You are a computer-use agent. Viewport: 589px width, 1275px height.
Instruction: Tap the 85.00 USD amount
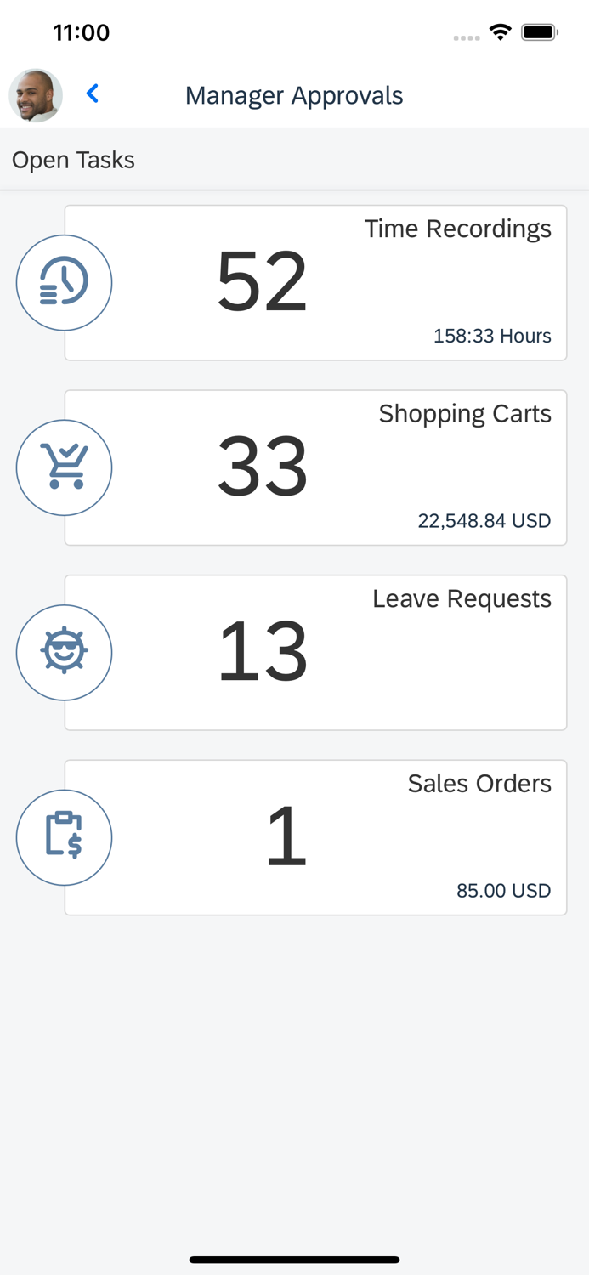504,890
